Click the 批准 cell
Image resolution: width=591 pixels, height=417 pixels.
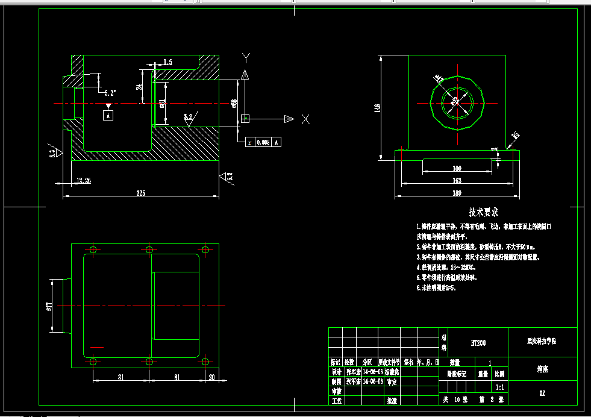click(x=392, y=401)
